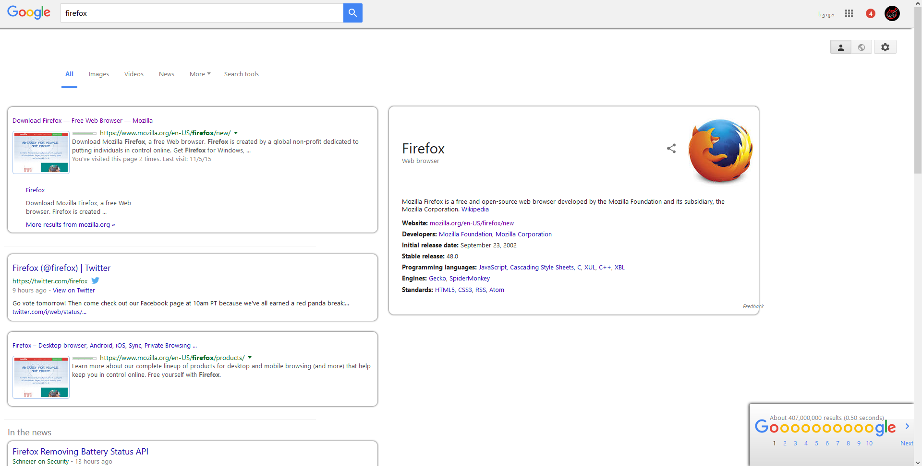Open the settings gear icon

click(885, 47)
